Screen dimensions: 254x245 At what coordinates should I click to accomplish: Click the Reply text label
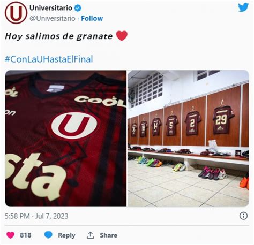(66, 235)
